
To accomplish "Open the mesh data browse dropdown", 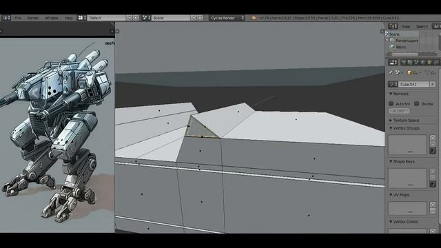I will click(x=393, y=84).
